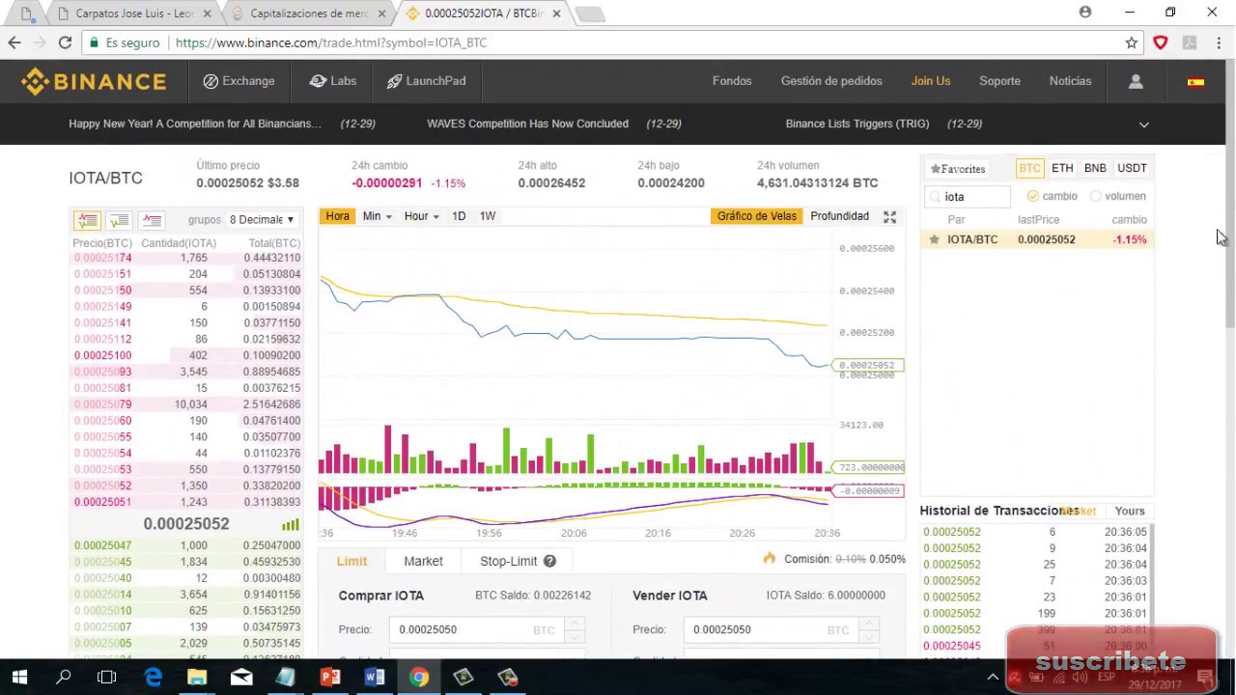The width and height of the screenshot is (1236, 695).
Task: Select the USDT market tab
Action: 1132,168
